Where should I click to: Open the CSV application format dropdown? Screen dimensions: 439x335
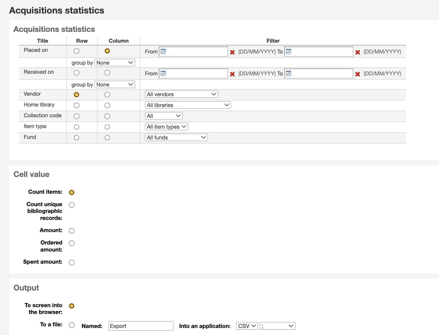[x=247, y=326]
